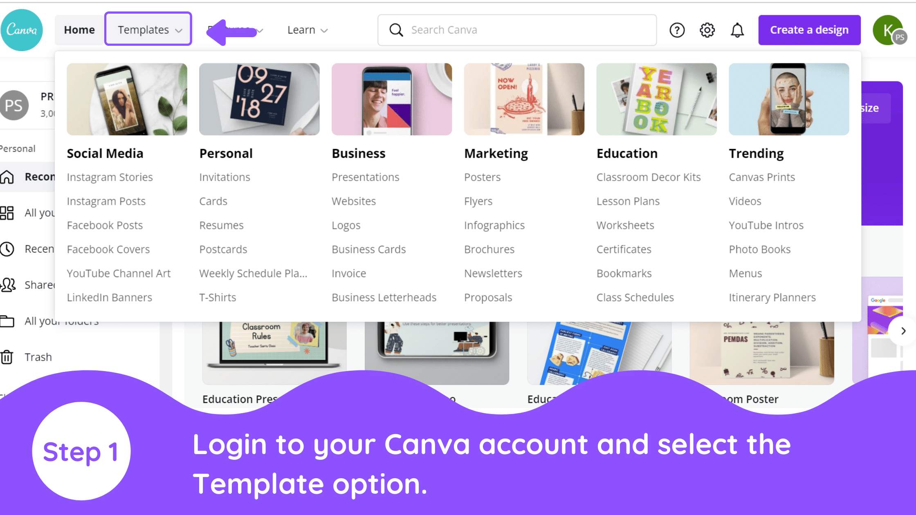916x515 pixels.
Task: Click the Itinerary Planners trending link
Action: point(772,297)
